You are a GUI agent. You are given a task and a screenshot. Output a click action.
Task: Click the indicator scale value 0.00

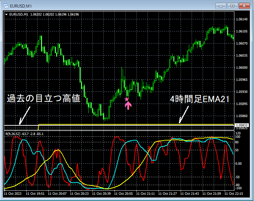coord(238,164)
